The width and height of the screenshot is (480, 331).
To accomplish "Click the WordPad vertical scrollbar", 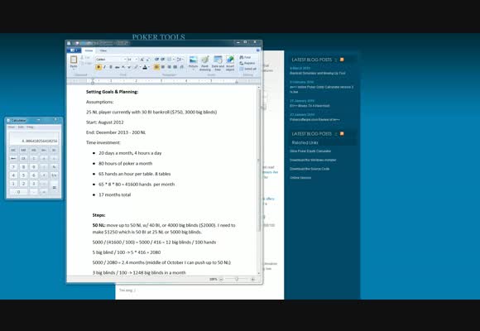I will (259, 180).
